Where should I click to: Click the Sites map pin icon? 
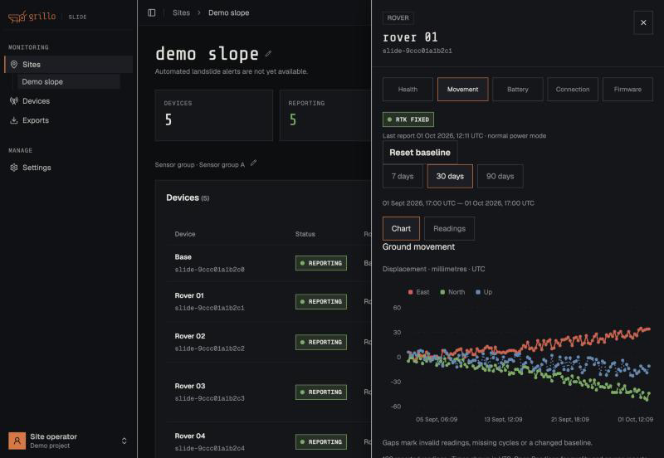pyautogui.click(x=14, y=65)
